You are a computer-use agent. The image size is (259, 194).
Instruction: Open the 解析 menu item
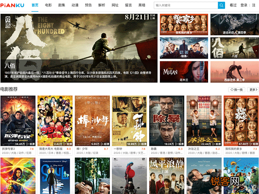(x=102, y=5)
